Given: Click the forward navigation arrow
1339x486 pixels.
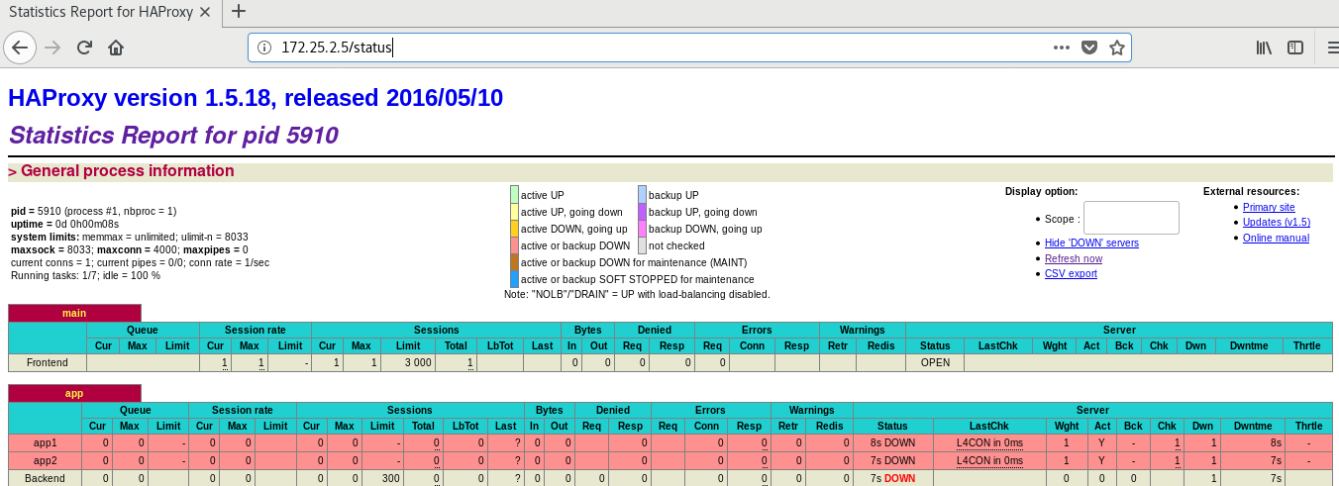Looking at the screenshot, I should point(52,48).
